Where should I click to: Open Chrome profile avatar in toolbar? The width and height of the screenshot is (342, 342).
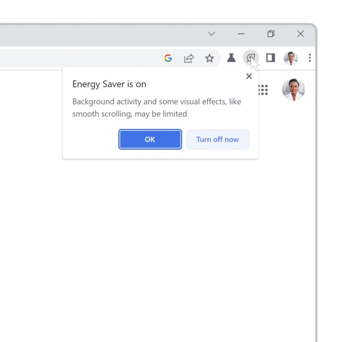pos(291,58)
